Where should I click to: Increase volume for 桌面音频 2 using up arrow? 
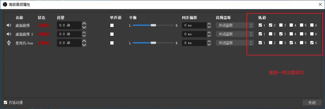84,32
